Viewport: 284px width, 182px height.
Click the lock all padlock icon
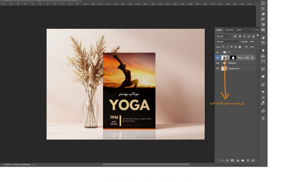click(240, 47)
